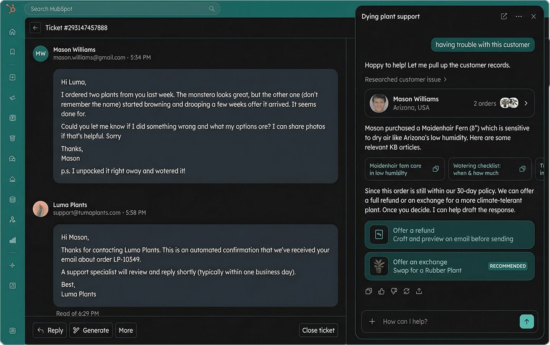Open the Reports bar chart icon

[12, 240]
